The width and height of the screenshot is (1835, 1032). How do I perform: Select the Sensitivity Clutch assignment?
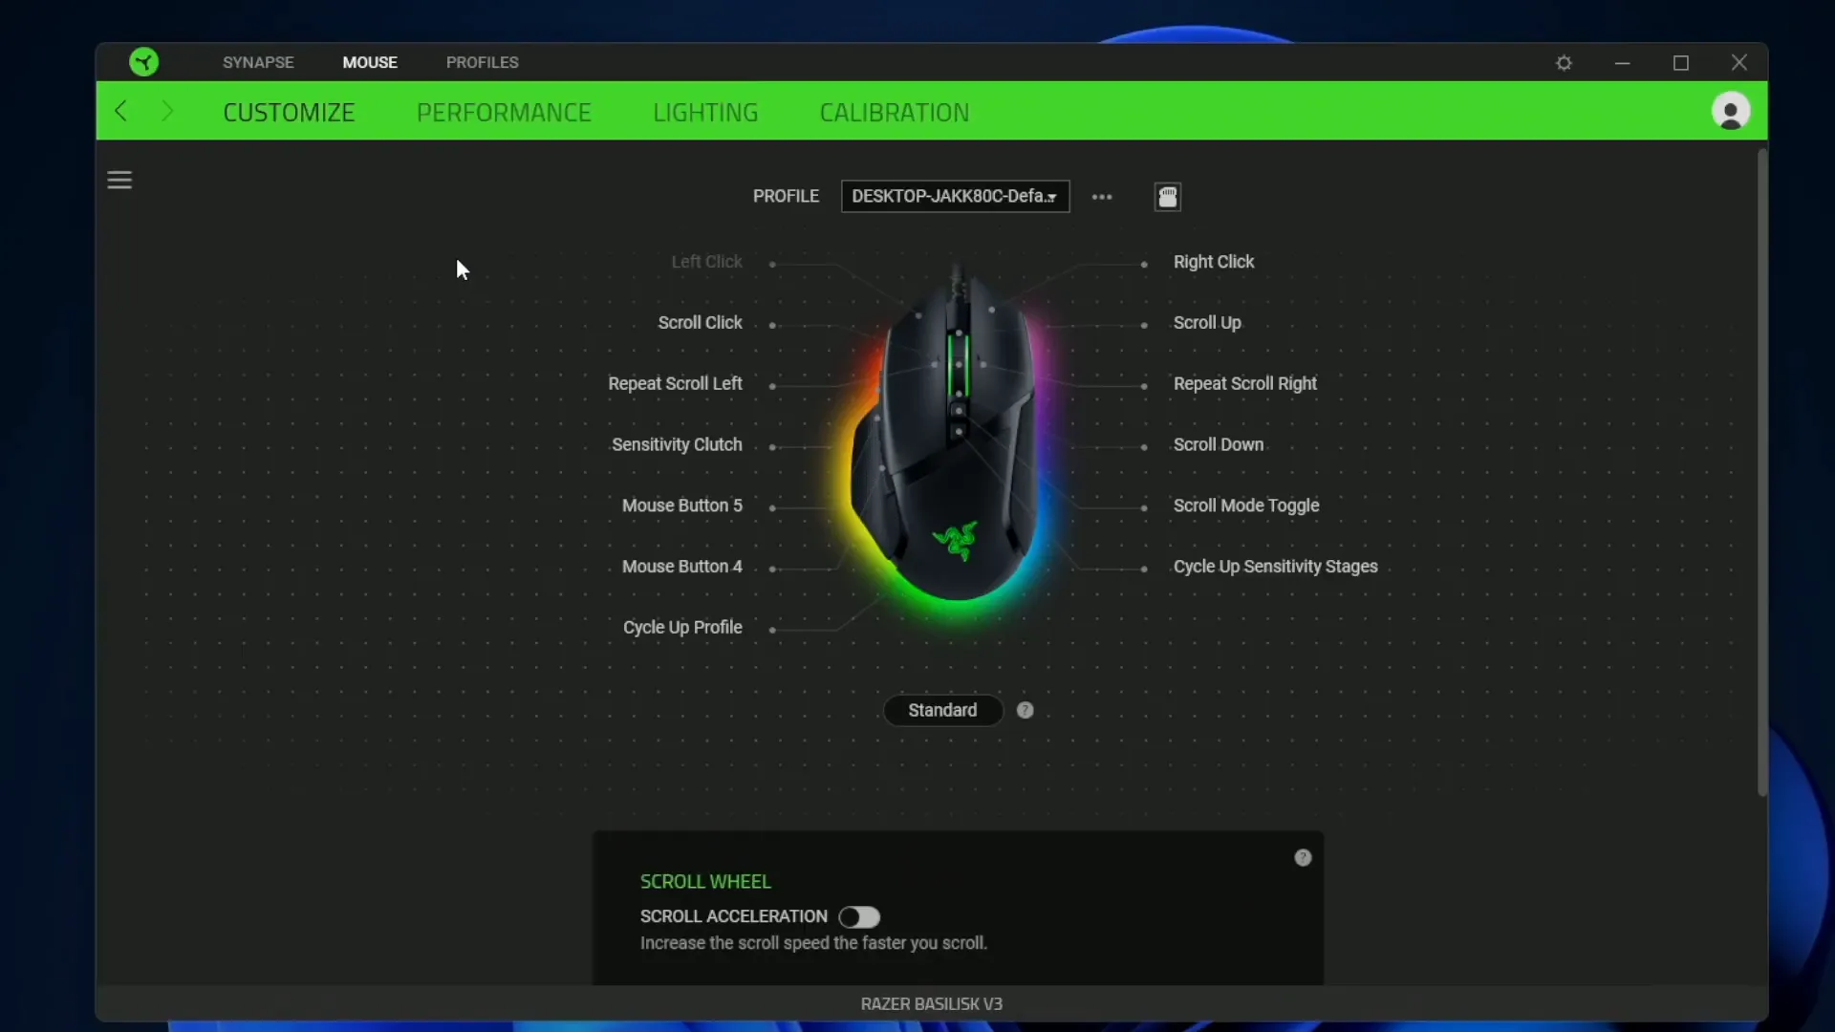(677, 444)
